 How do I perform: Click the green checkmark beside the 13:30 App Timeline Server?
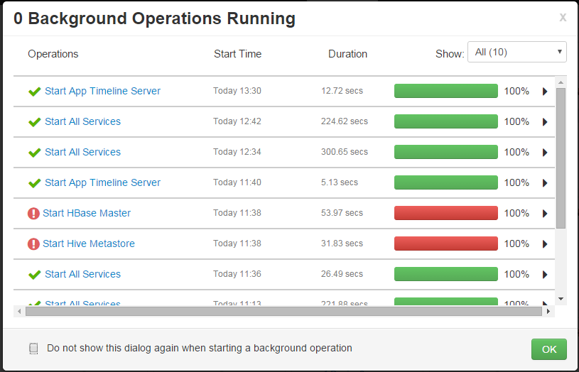coord(35,92)
